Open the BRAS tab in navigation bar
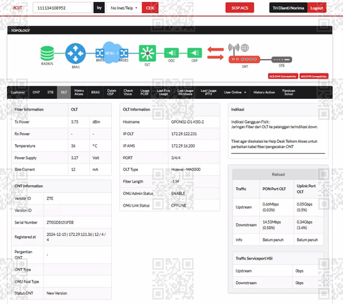The image size is (343, 304). pyautogui.click(x=95, y=92)
